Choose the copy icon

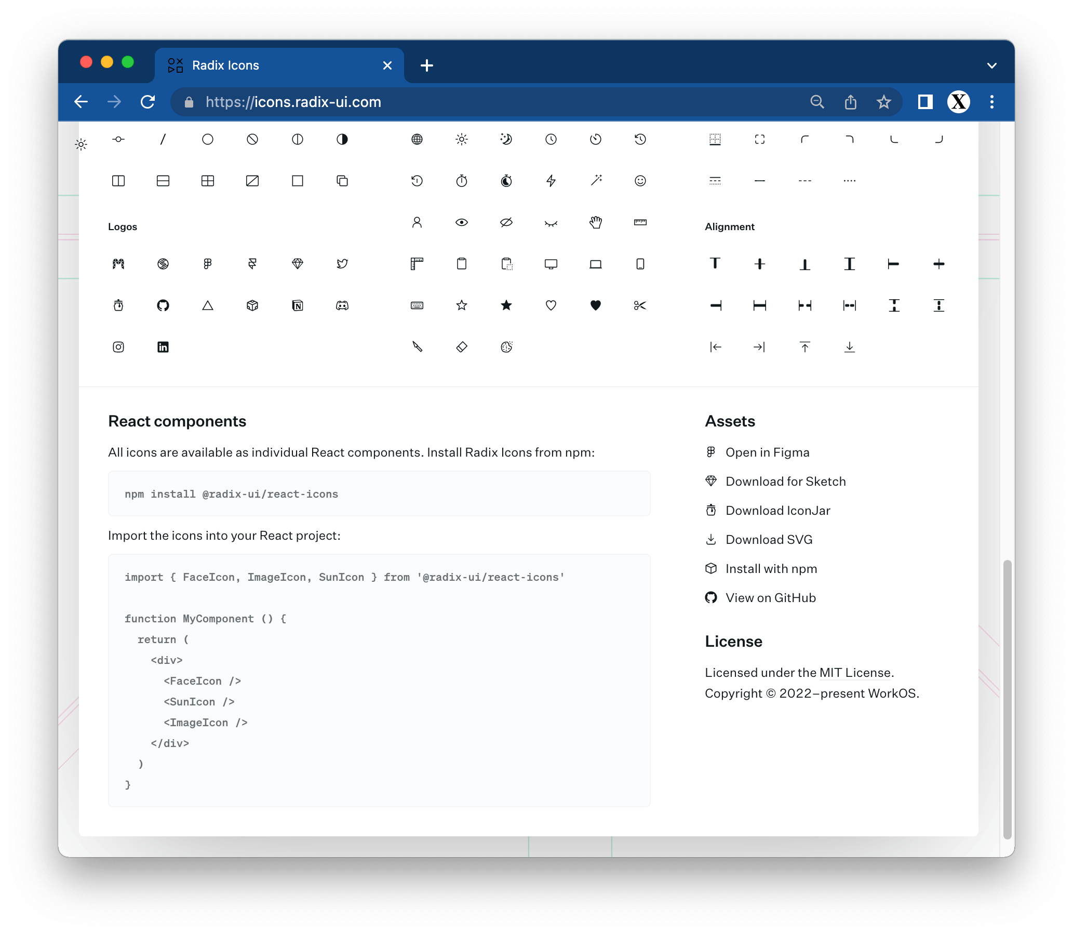click(x=342, y=181)
